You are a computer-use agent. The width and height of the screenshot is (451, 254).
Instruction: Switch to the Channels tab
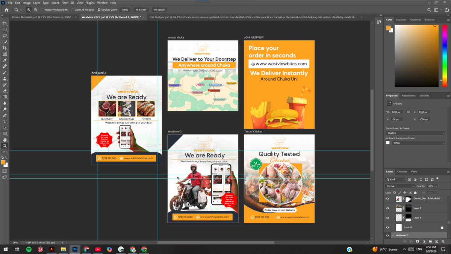(402, 172)
